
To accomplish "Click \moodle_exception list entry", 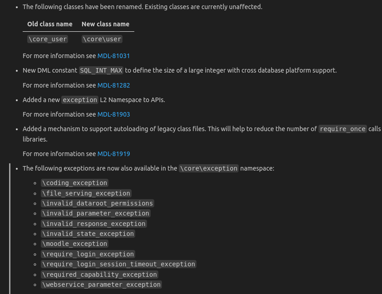I will [74, 244].
